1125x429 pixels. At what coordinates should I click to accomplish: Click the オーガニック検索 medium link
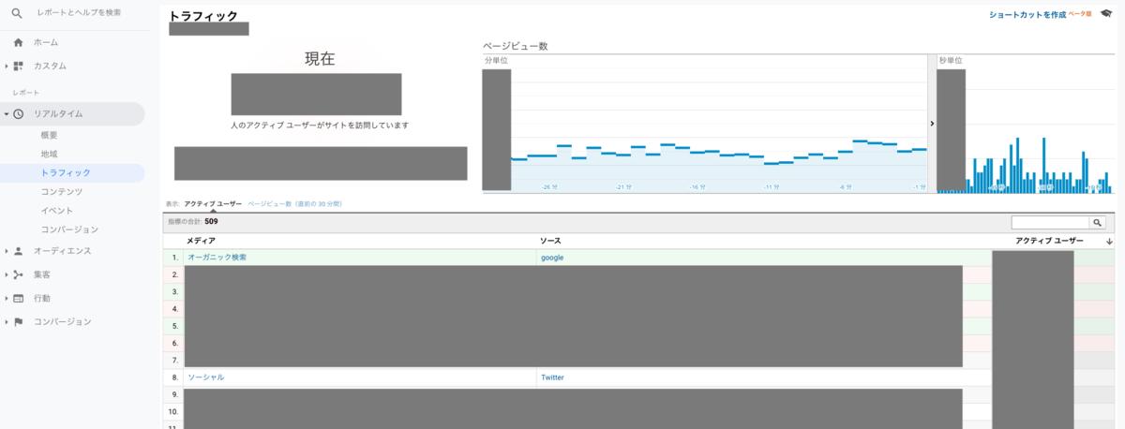[x=217, y=257]
